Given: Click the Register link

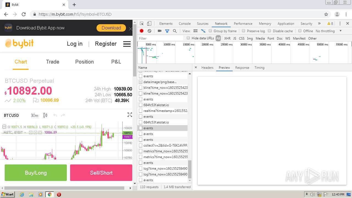Looking at the screenshot, I should coord(106,44).
